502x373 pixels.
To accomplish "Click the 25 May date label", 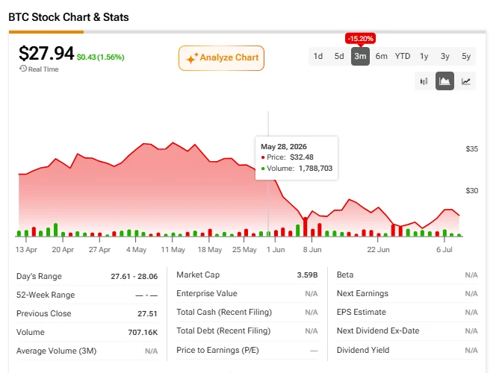I will pos(244,250).
